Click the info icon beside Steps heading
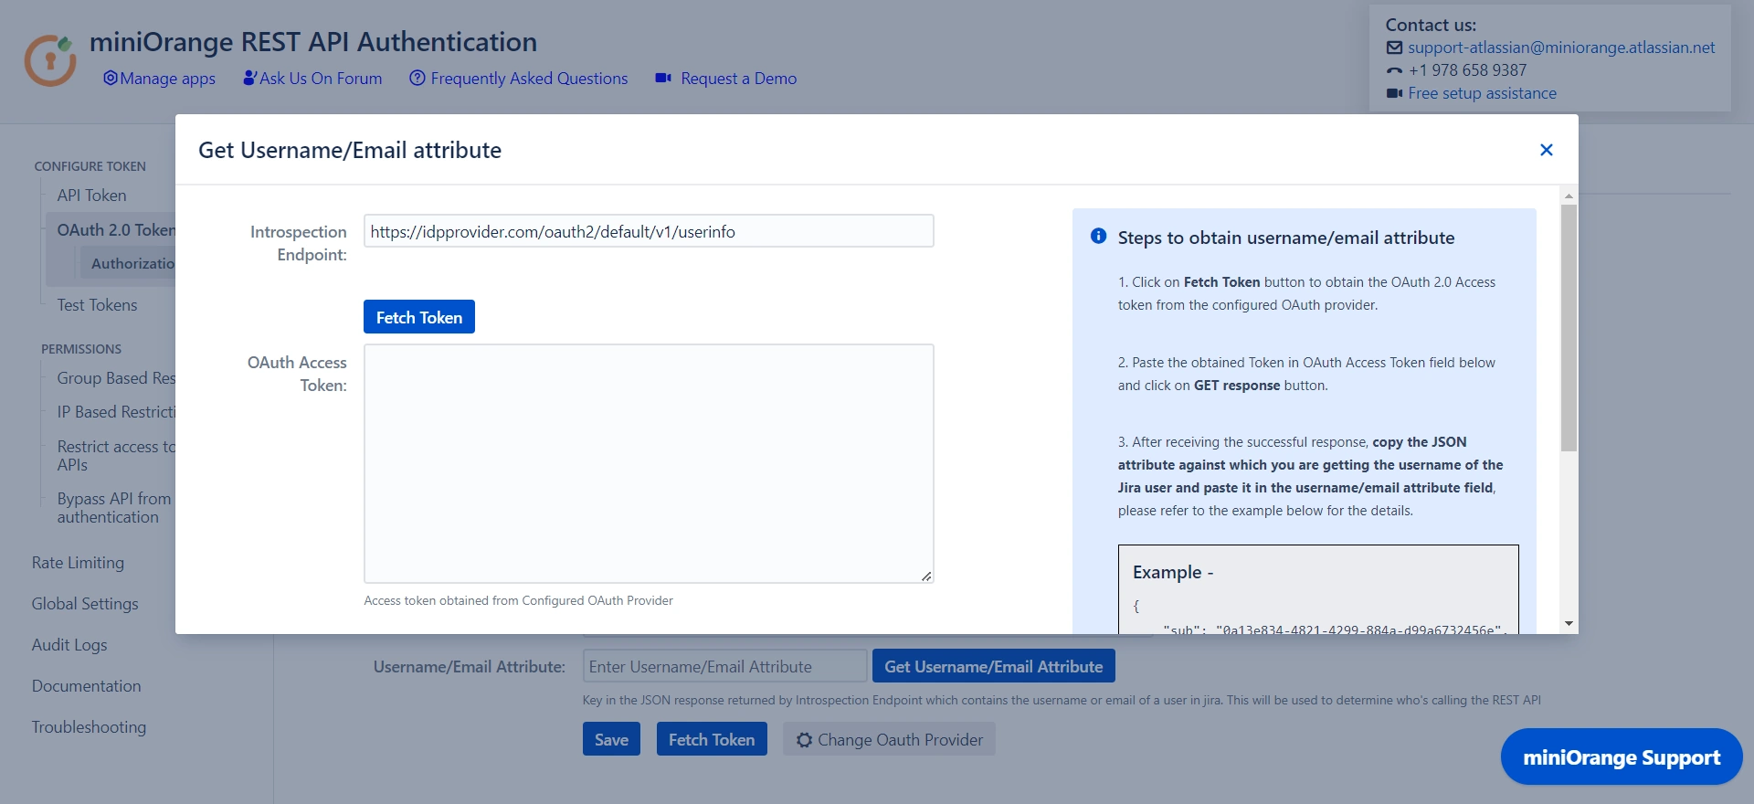Image resolution: width=1754 pixels, height=804 pixels. (1099, 237)
